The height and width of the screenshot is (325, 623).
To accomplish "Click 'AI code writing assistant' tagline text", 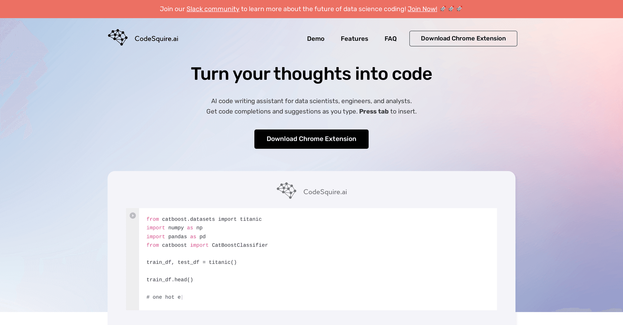I will pyautogui.click(x=311, y=101).
